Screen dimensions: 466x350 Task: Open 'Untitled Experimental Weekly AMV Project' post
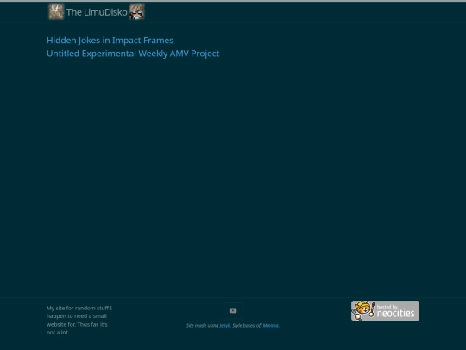tap(133, 54)
